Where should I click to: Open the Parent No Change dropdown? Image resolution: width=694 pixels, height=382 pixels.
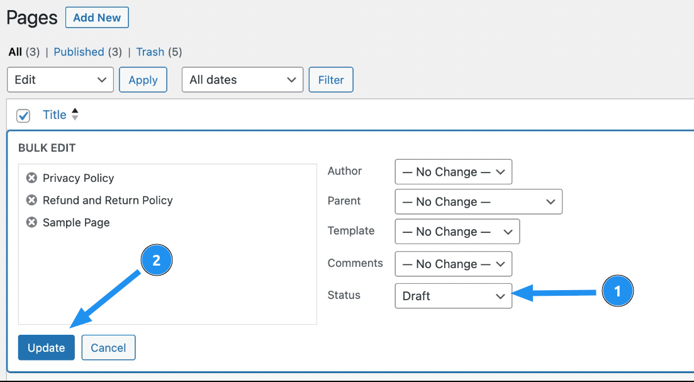[x=478, y=202]
